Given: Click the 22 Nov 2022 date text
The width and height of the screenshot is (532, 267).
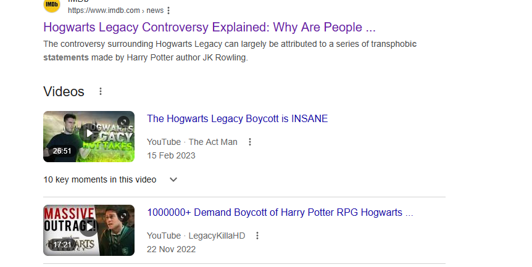Looking at the screenshot, I should click(x=171, y=249).
